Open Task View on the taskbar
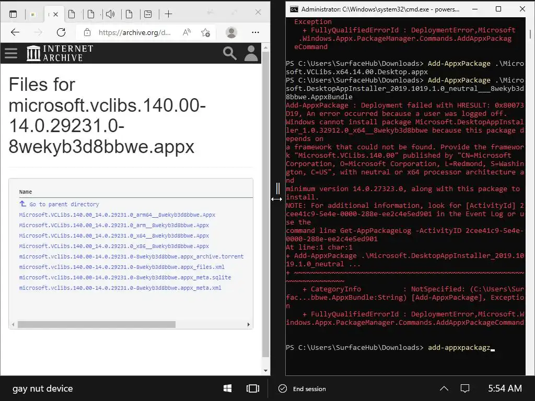Screen dimensions: 535x401 (x=253, y=388)
